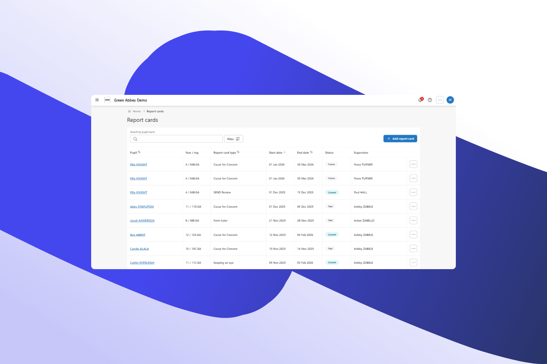The image size is (547, 364).
Task: Open Jacob ANDERSON pupil record
Action: [142, 221]
